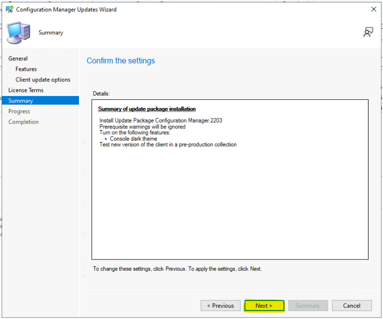This screenshot has height=319, width=383.
Task: Click the disabled Summary button
Action: (308, 305)
